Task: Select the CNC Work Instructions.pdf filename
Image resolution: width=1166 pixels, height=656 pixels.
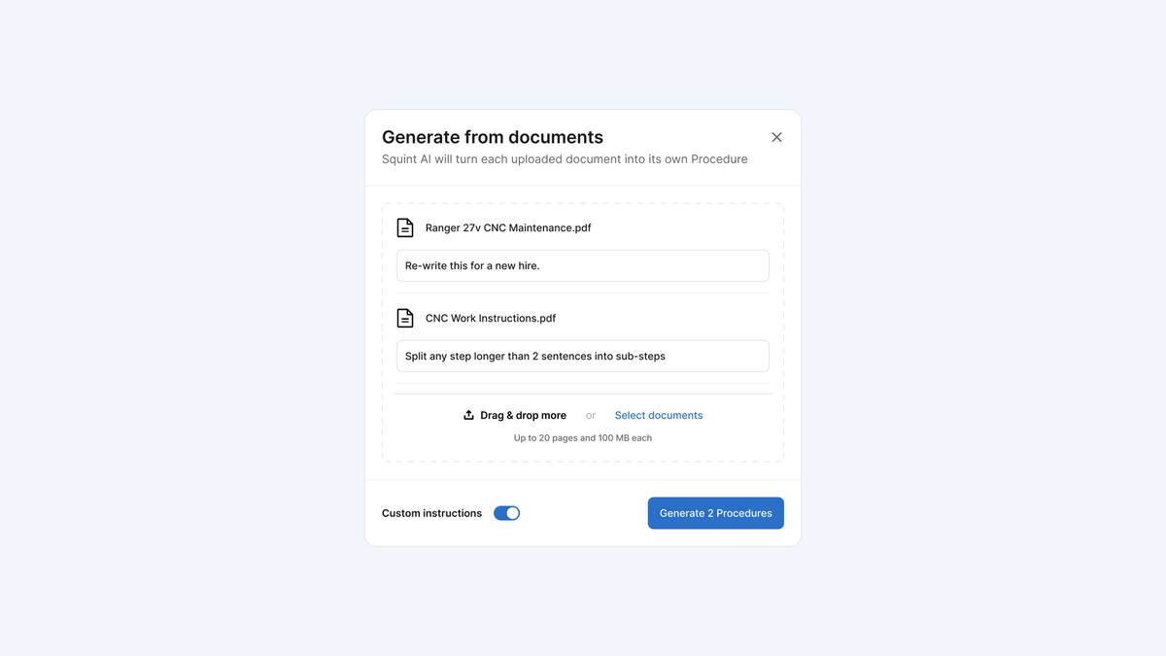Action: click(491, 318)
